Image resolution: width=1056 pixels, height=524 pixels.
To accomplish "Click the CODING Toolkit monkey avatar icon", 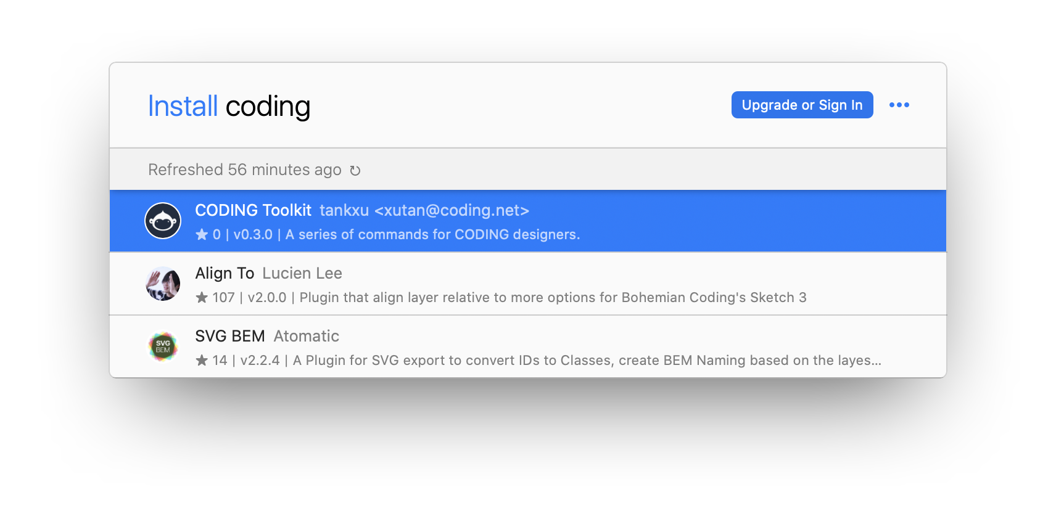I will [x=163, y=221].
